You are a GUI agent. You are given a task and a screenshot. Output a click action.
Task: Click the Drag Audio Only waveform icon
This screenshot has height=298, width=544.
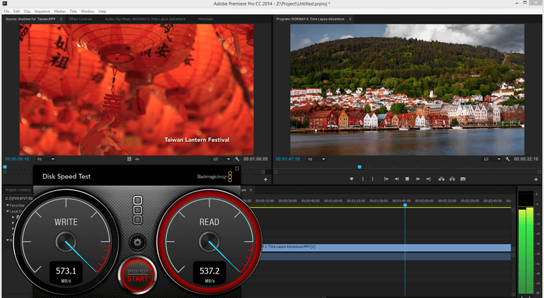(x=137, y=159)
